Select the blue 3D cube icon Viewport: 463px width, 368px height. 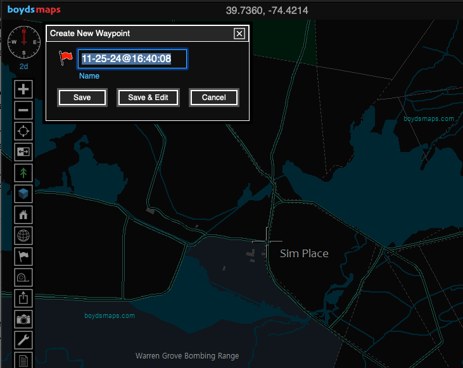coord(23,194)
